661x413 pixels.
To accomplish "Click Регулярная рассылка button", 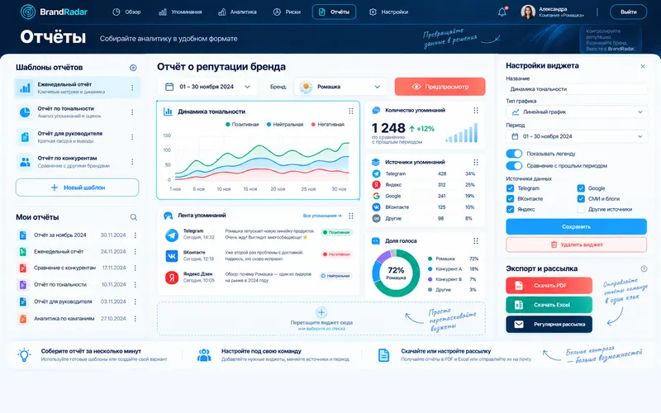I will click(549, 324).
